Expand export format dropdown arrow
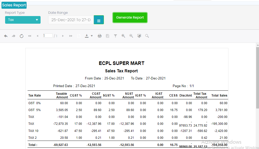Viewport: 259px width, 149px height. point(92,36)
